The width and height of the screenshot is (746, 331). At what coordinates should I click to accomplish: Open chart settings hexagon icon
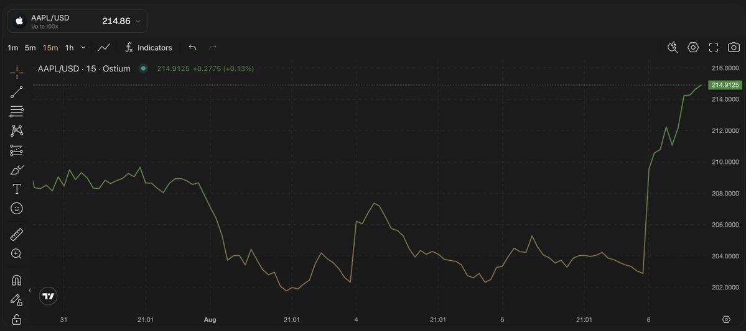pyautogui.click(x=693, y=47)
